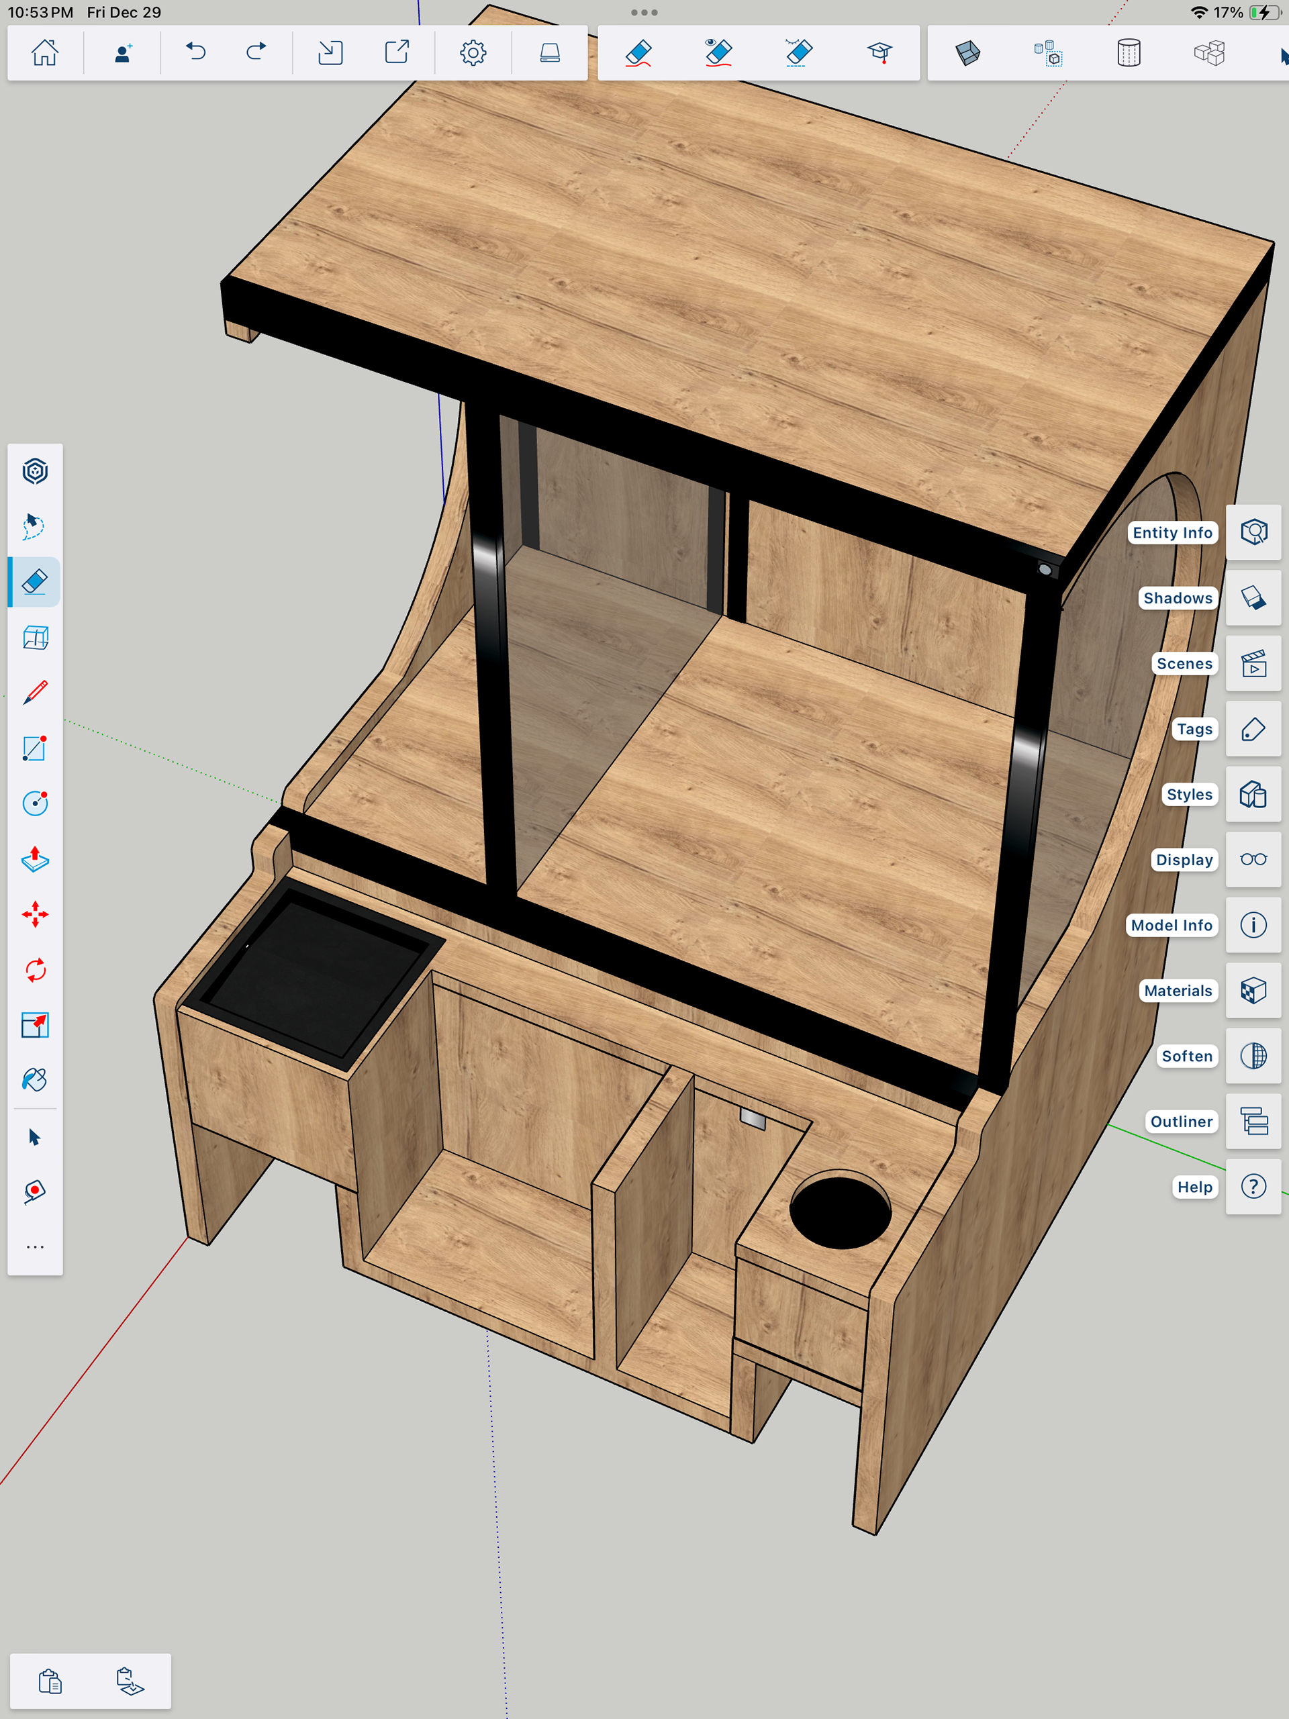Open the Scenes panel
This screenshot has width=1289, height=1719.
pos(1253,664)
